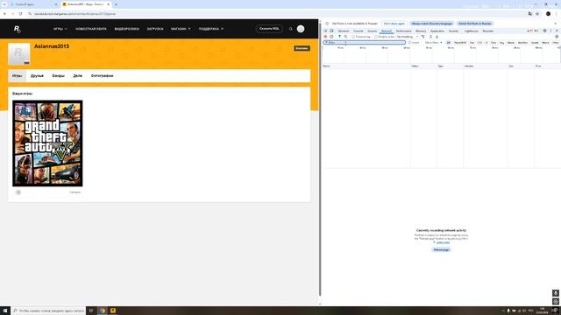This screenshot has width=561, height=315.
Task: Click the Learn more link
Action: tap(443, 242)
